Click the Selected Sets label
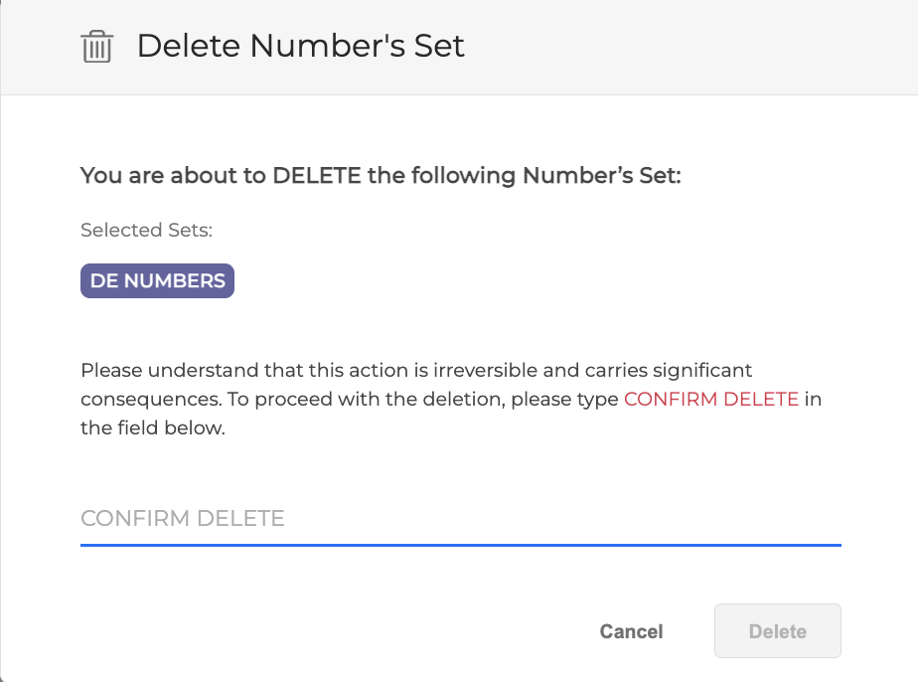918x682 pixels. click(146, 230)
